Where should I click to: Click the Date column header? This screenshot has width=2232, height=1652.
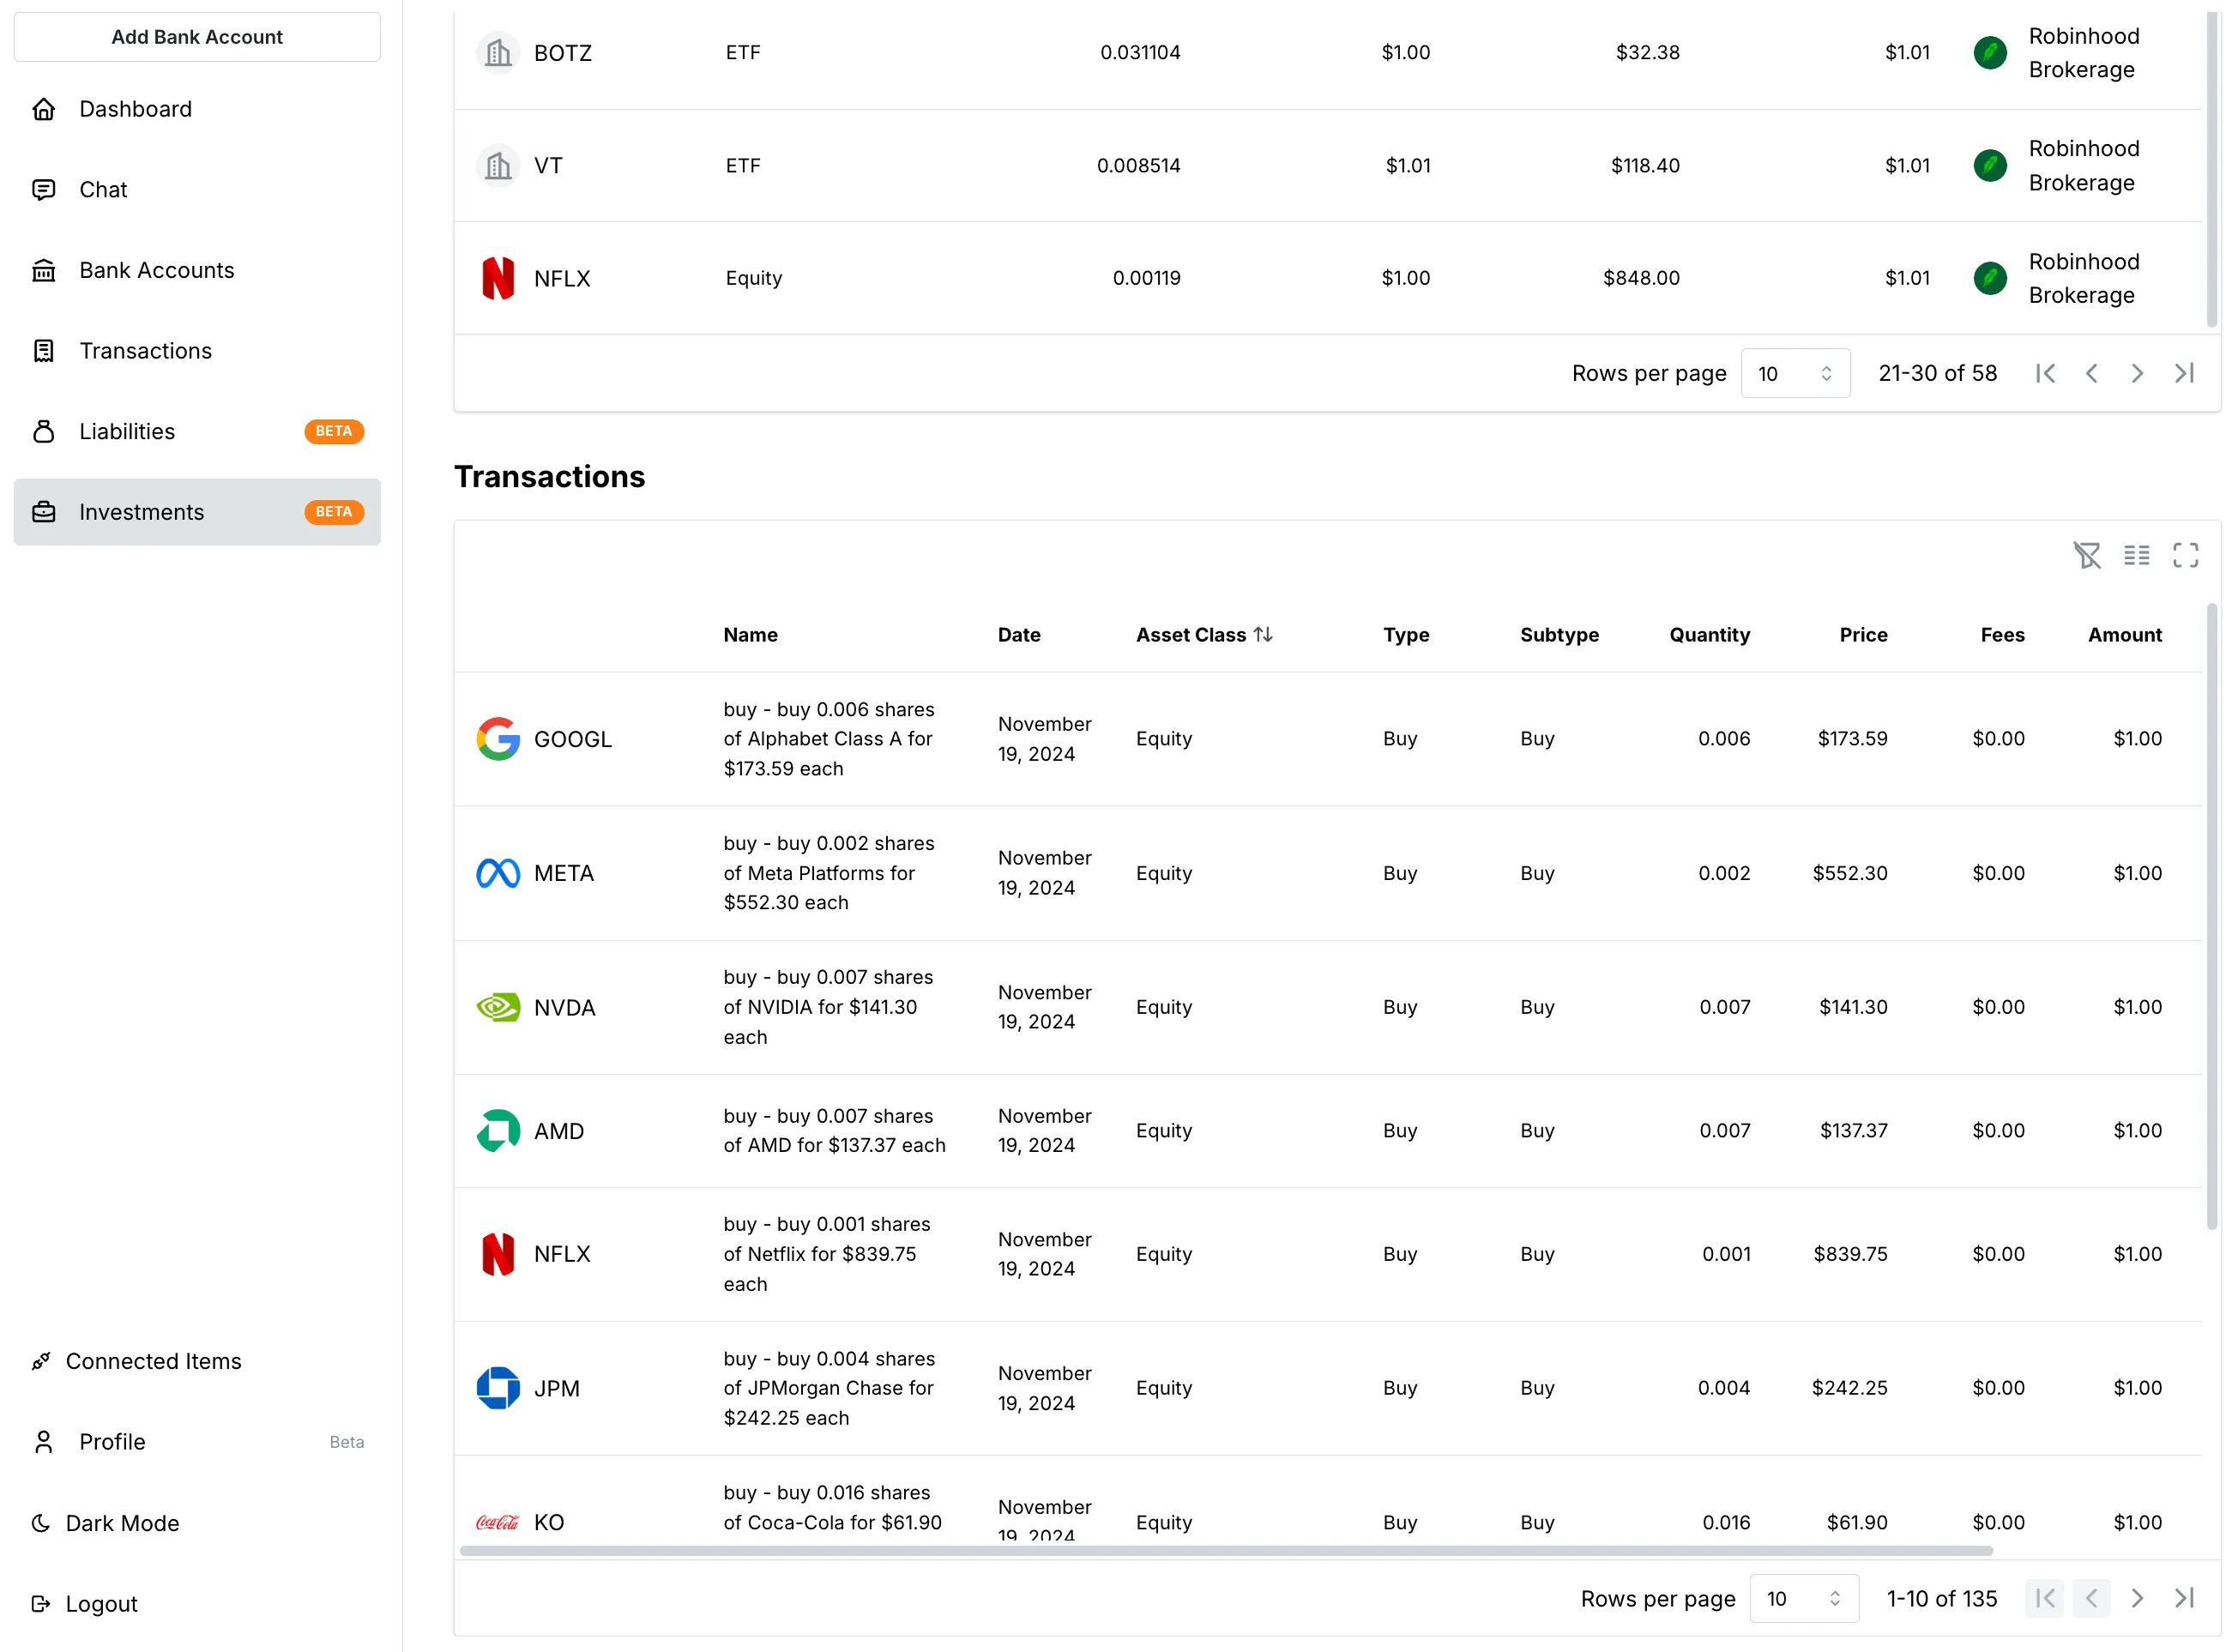point(1020,635)
